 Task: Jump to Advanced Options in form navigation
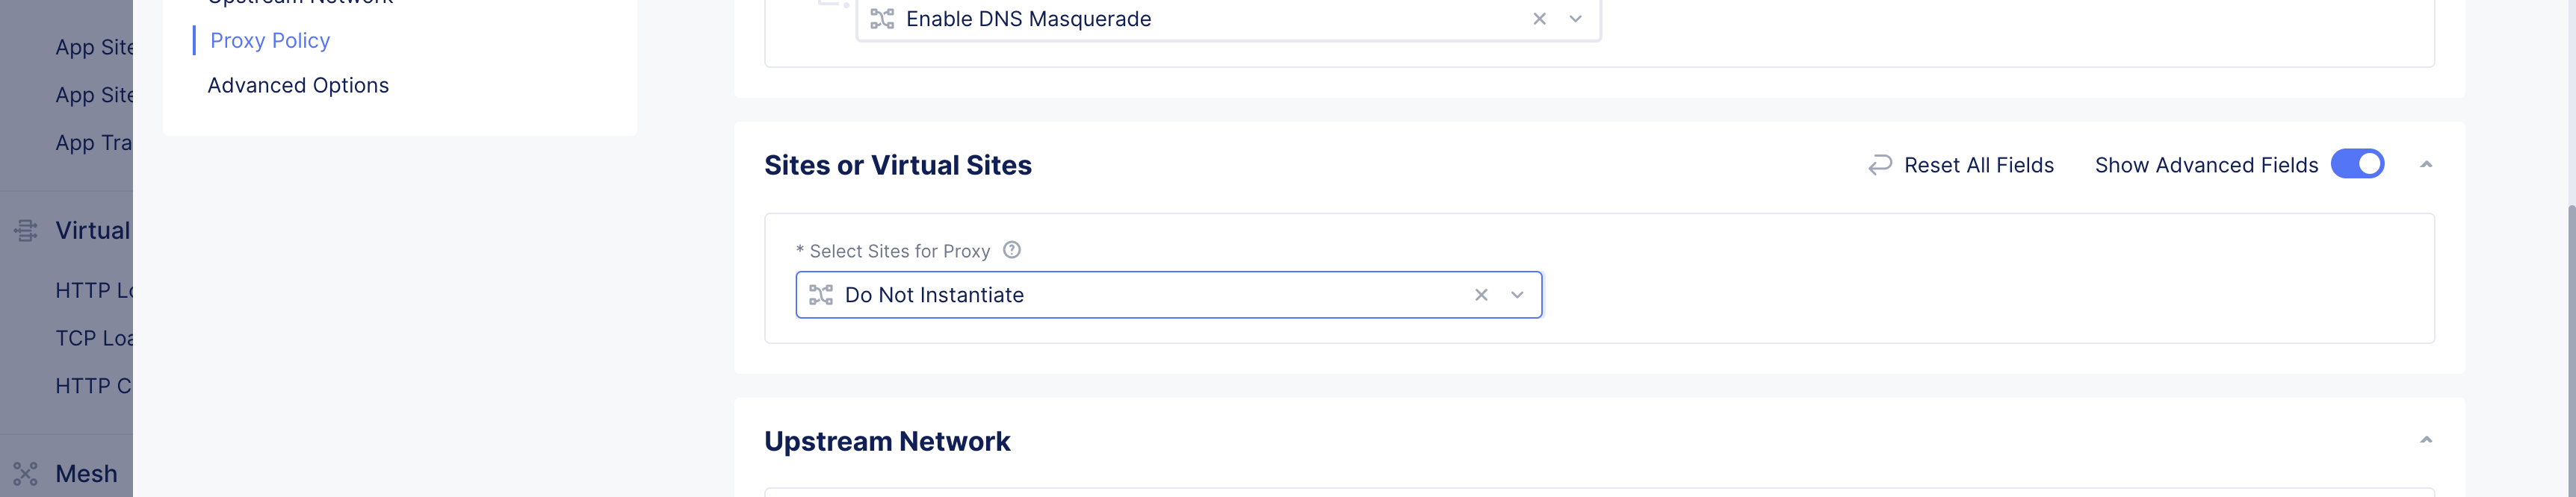pos(298,86)
